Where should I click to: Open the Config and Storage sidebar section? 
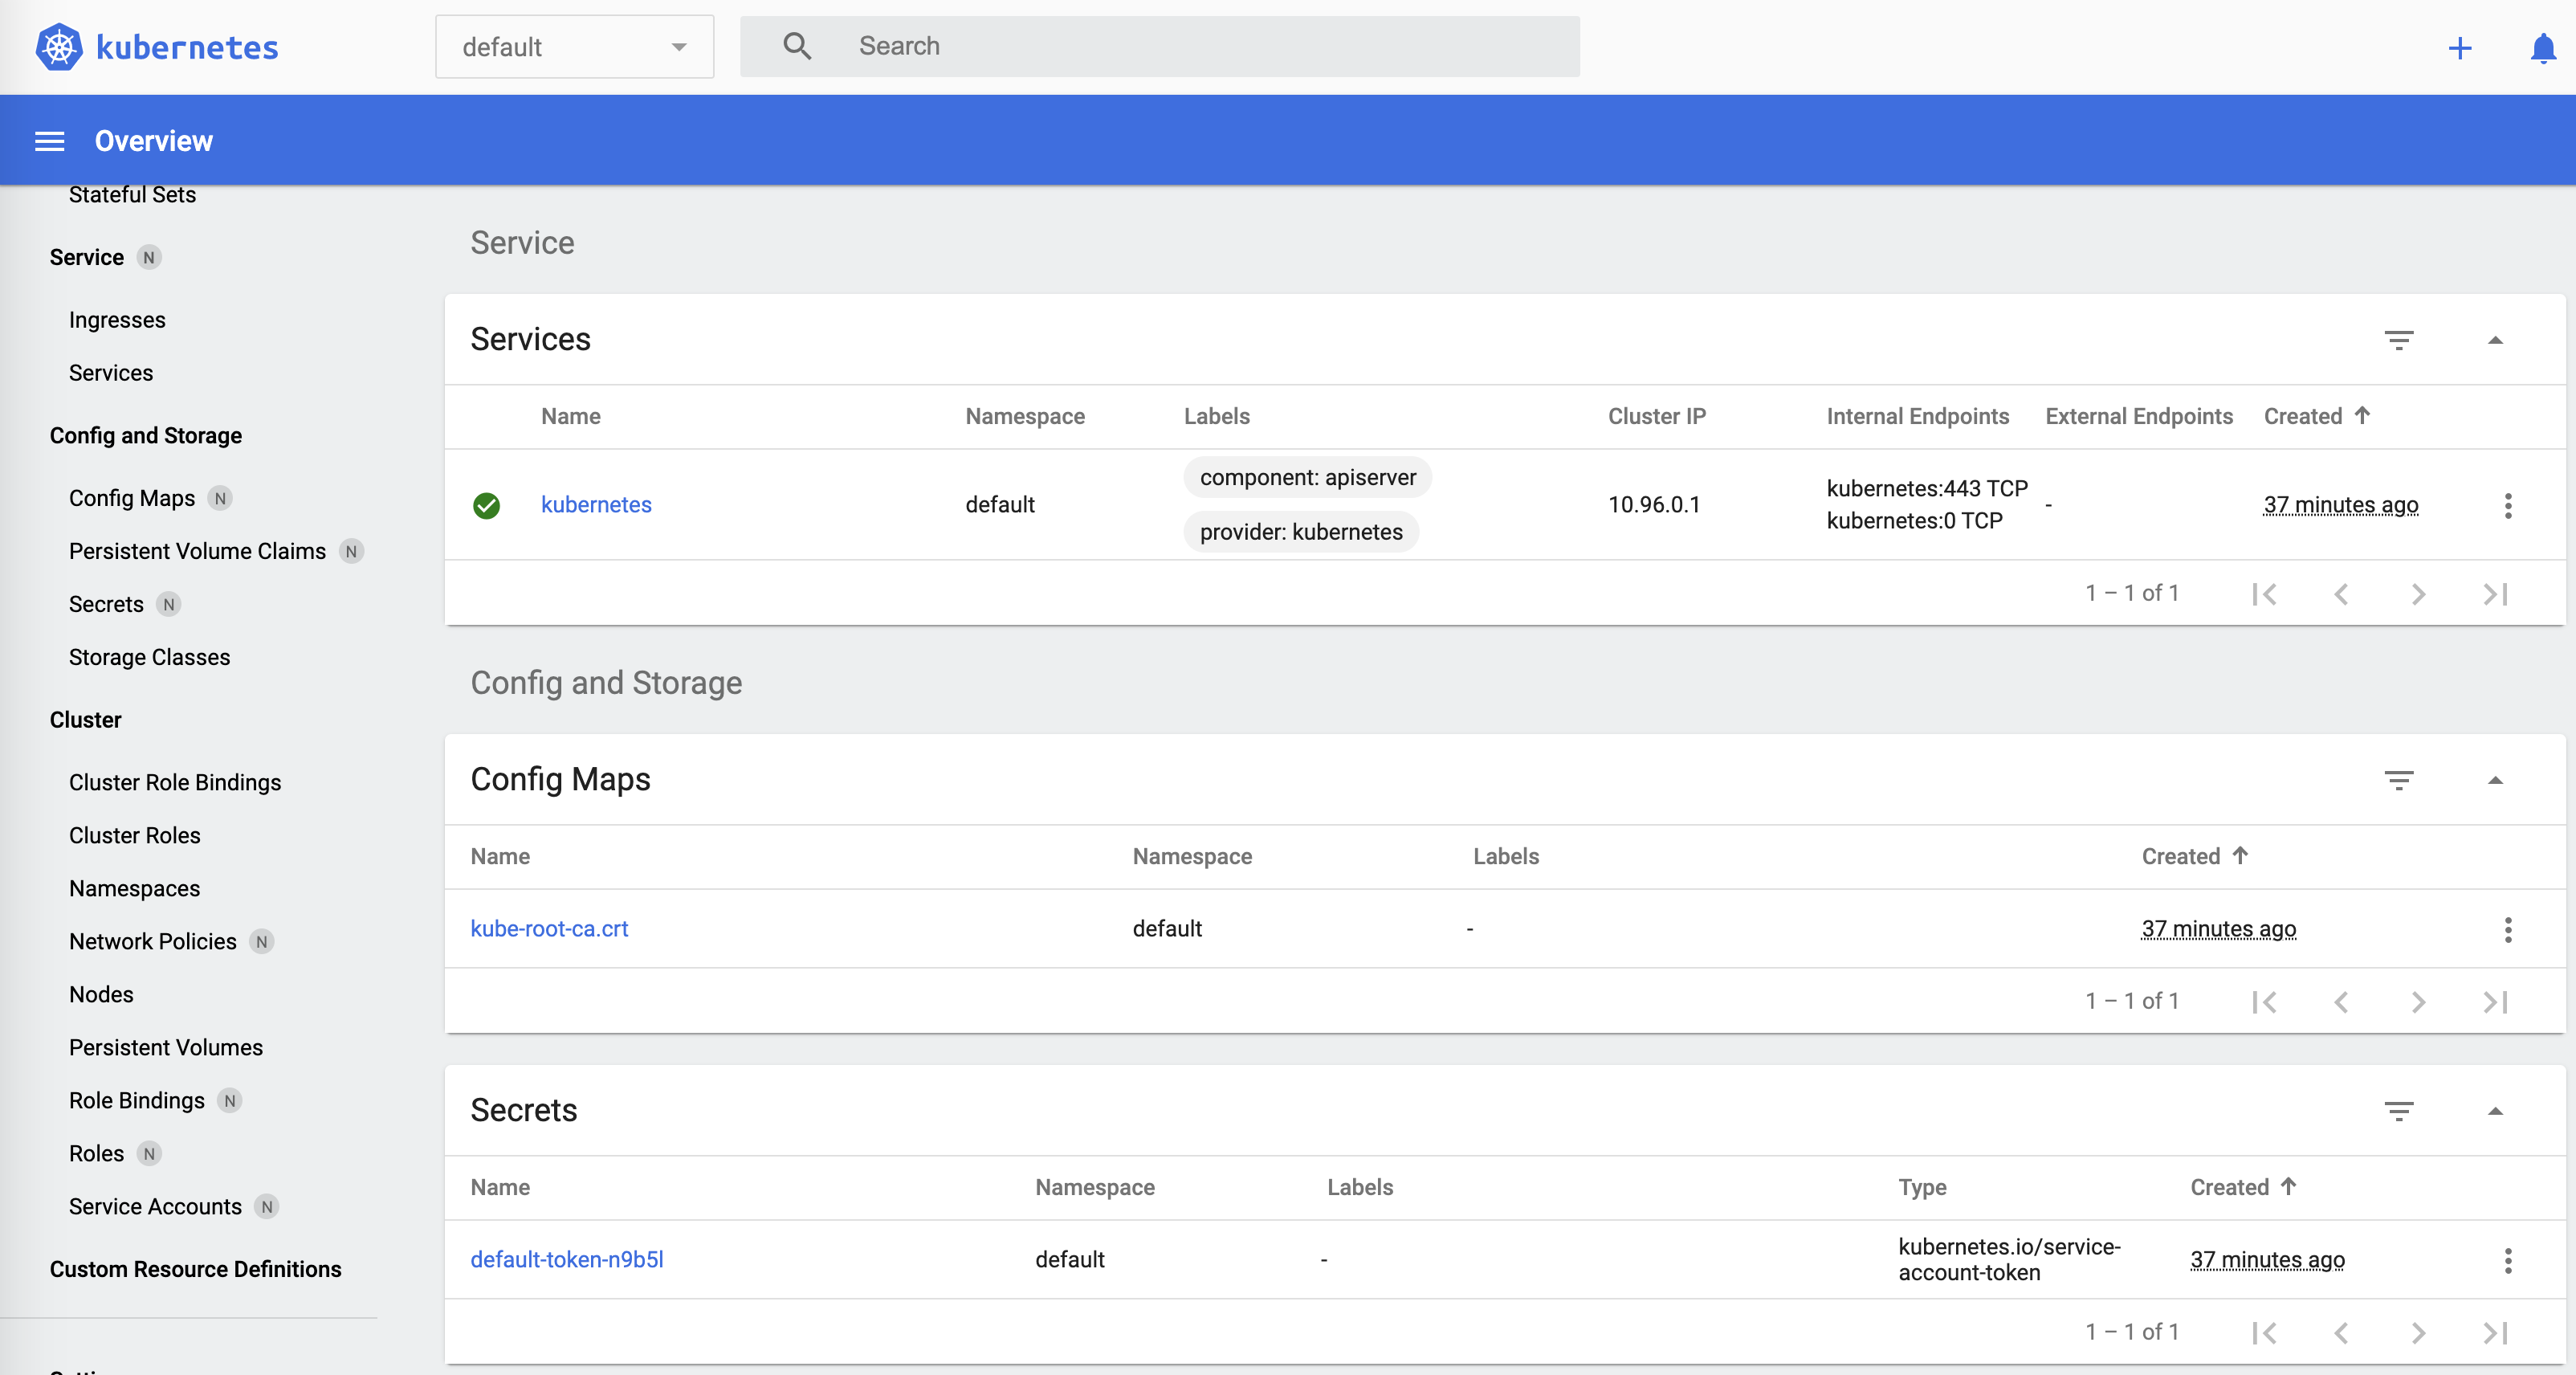coord(146,435)
